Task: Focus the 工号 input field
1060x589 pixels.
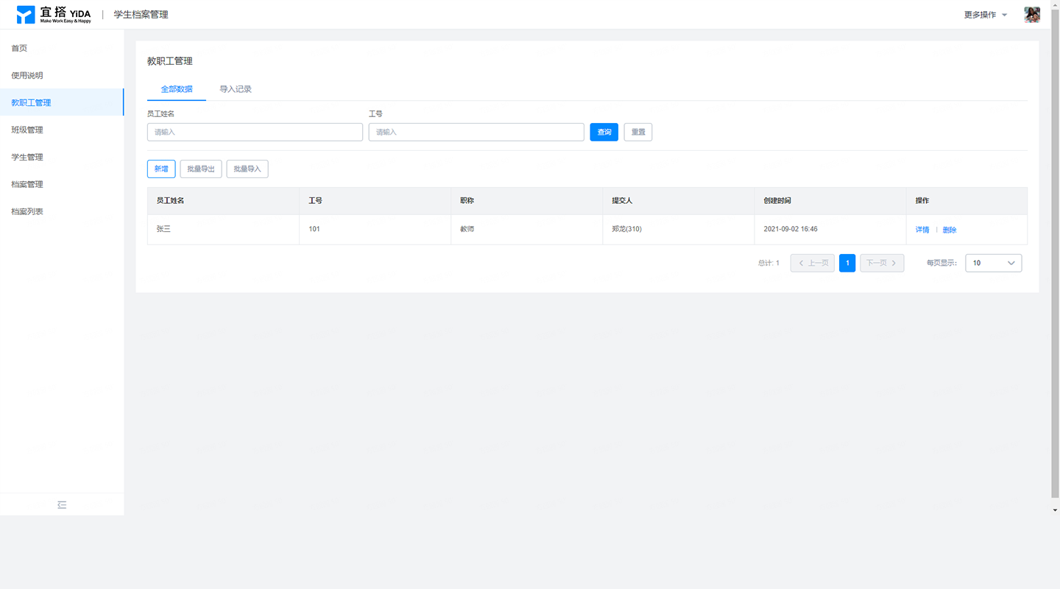Action: pos(476,132)
